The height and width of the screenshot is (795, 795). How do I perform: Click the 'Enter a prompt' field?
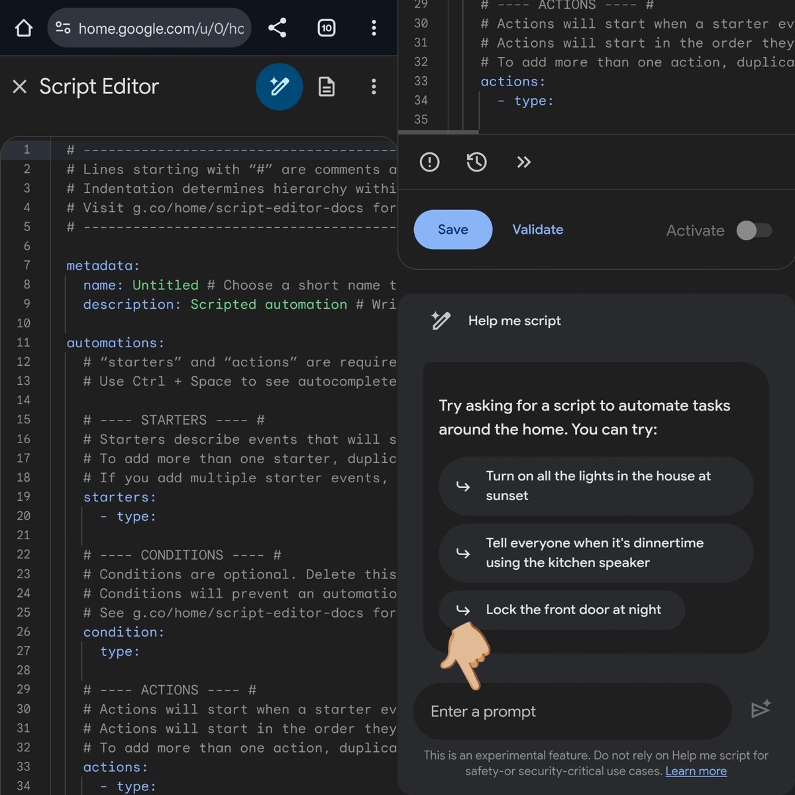[572, 712]
